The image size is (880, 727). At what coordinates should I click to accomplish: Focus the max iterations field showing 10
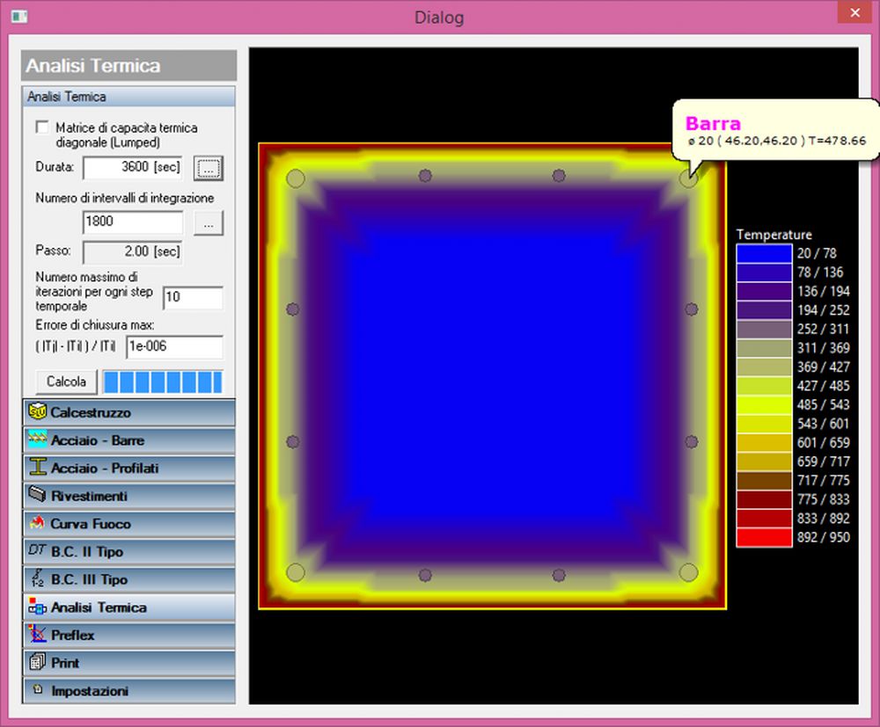pos(193,297)
